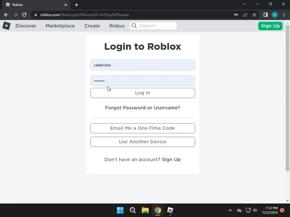Click the network display tray icon

pyautogui.click(x=248, y=210)
